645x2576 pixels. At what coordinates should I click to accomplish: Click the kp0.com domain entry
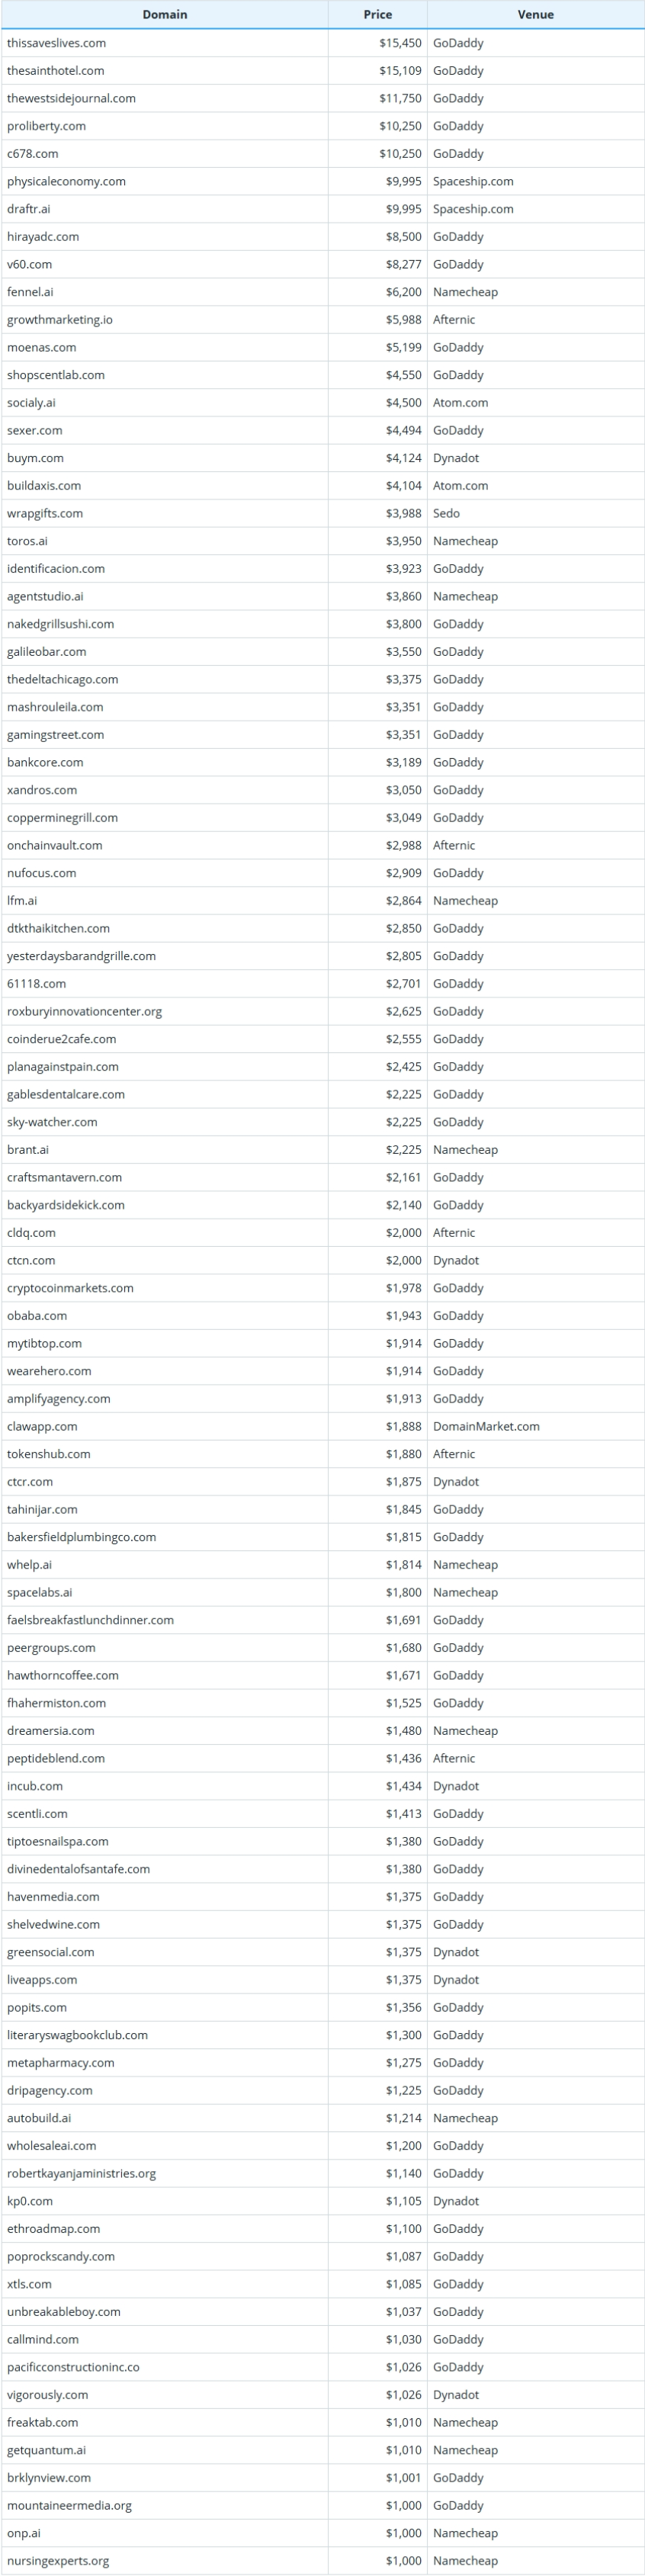pos(30,2201)
